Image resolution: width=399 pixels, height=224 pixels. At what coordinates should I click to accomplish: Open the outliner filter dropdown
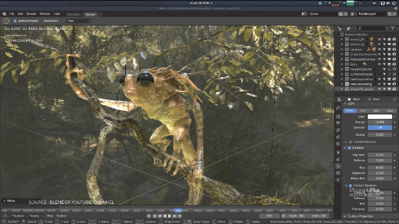pos(393,29)
